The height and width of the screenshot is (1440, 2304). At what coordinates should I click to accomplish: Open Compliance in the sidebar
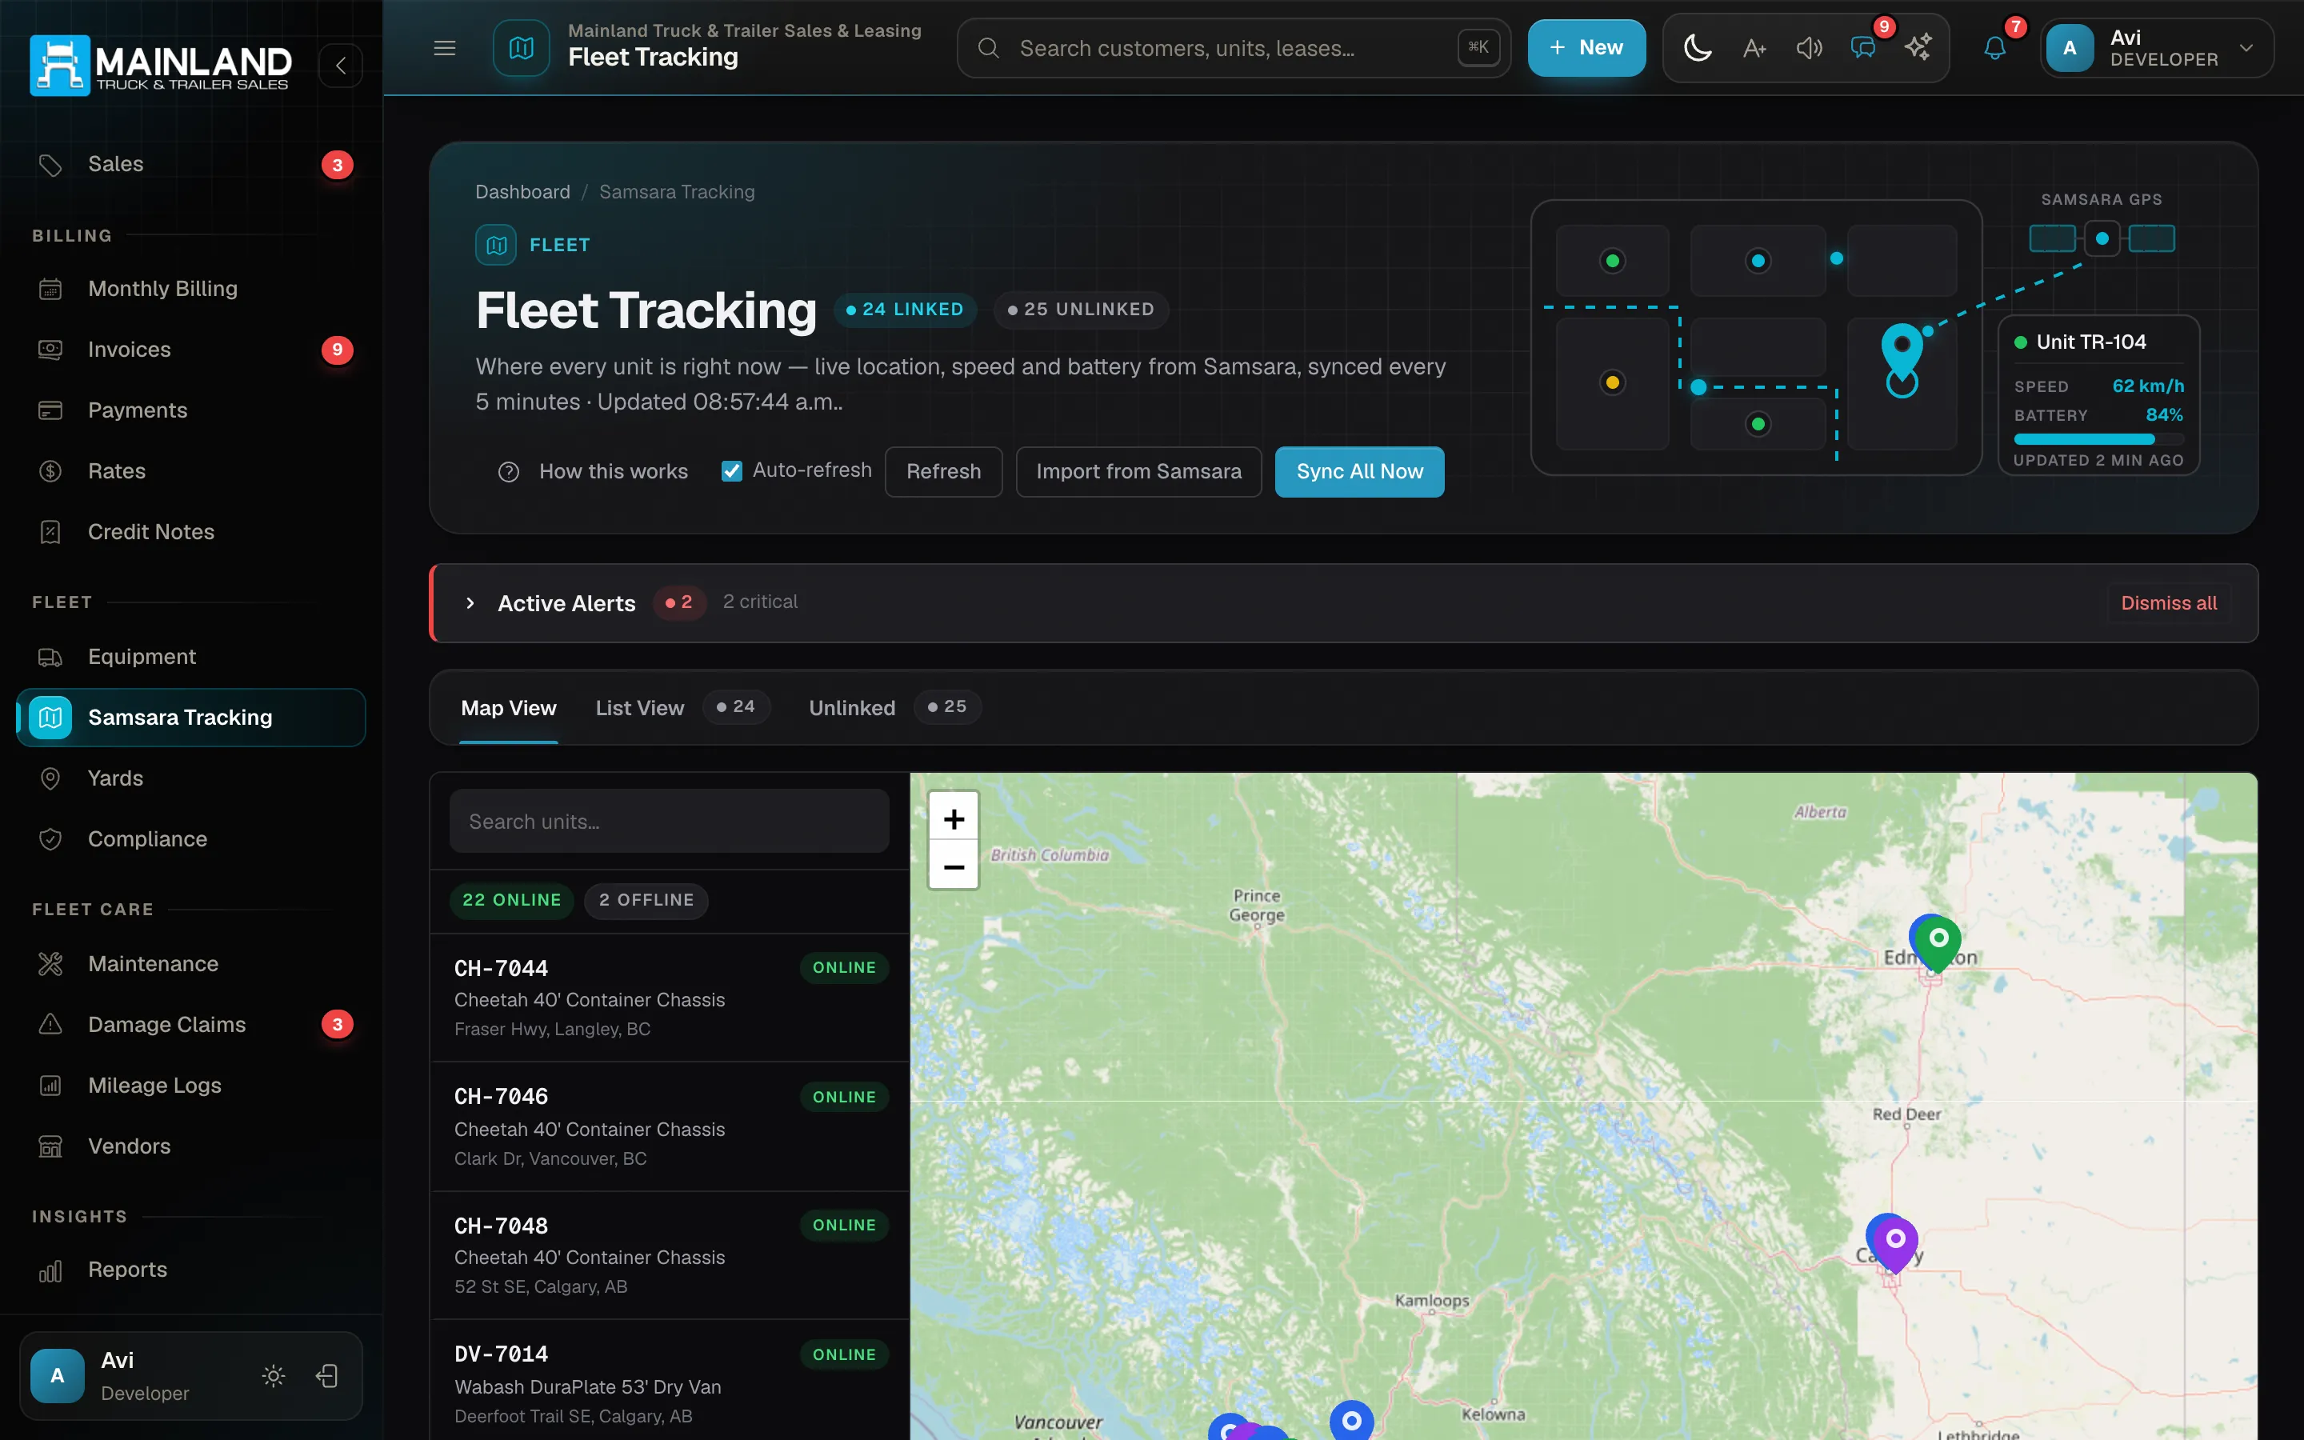click(190, 839)
